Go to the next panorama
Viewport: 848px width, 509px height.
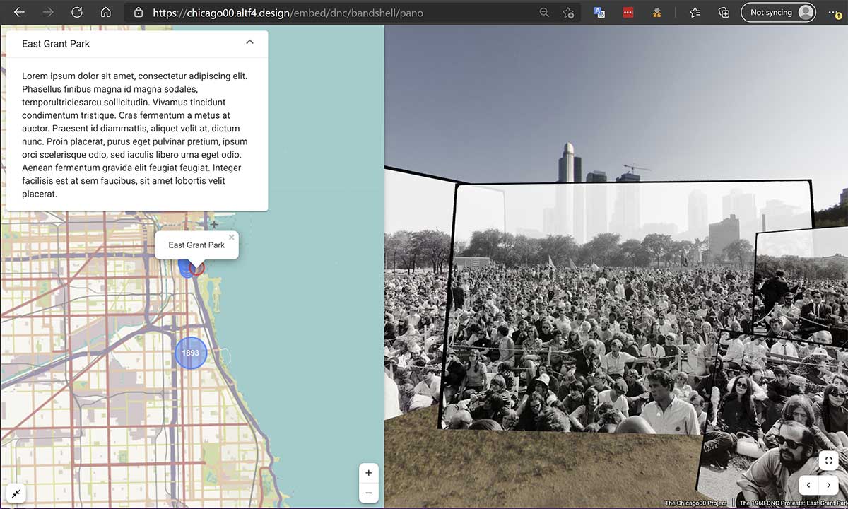coord(829,486)
